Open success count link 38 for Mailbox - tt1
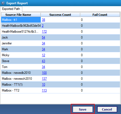 click(x=43, y=20)
